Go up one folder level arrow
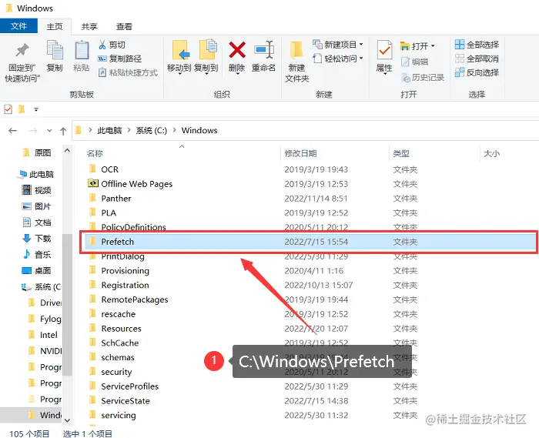This screenshot has width=539, height=438. pyautogui.click(x=63, y=131)
